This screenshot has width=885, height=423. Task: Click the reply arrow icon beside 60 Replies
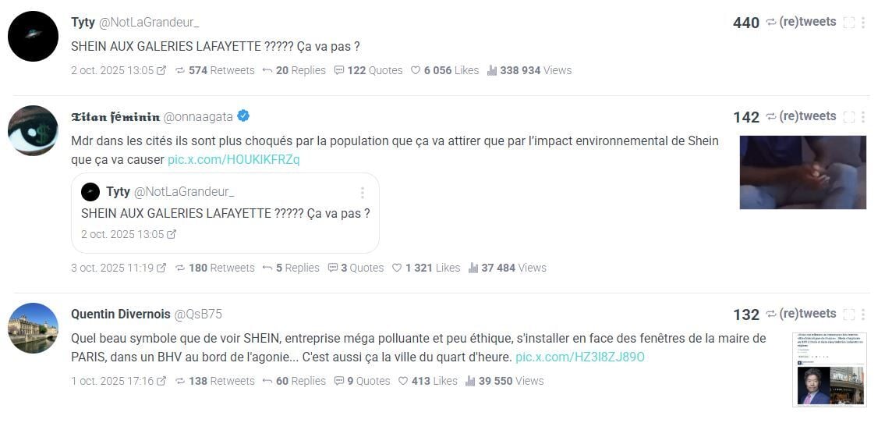(267, 381)
